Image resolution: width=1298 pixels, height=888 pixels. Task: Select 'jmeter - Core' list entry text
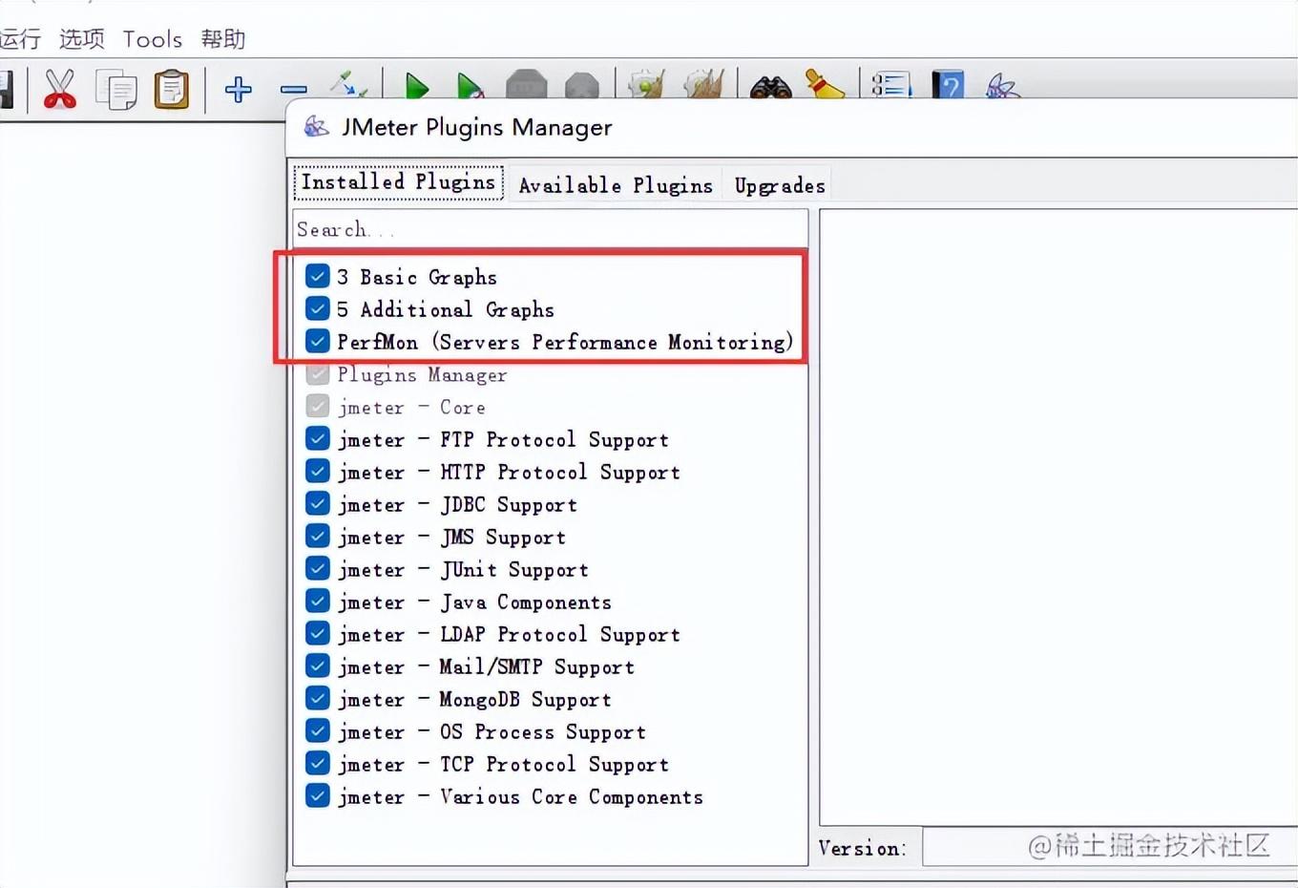(x=411, y=407)
